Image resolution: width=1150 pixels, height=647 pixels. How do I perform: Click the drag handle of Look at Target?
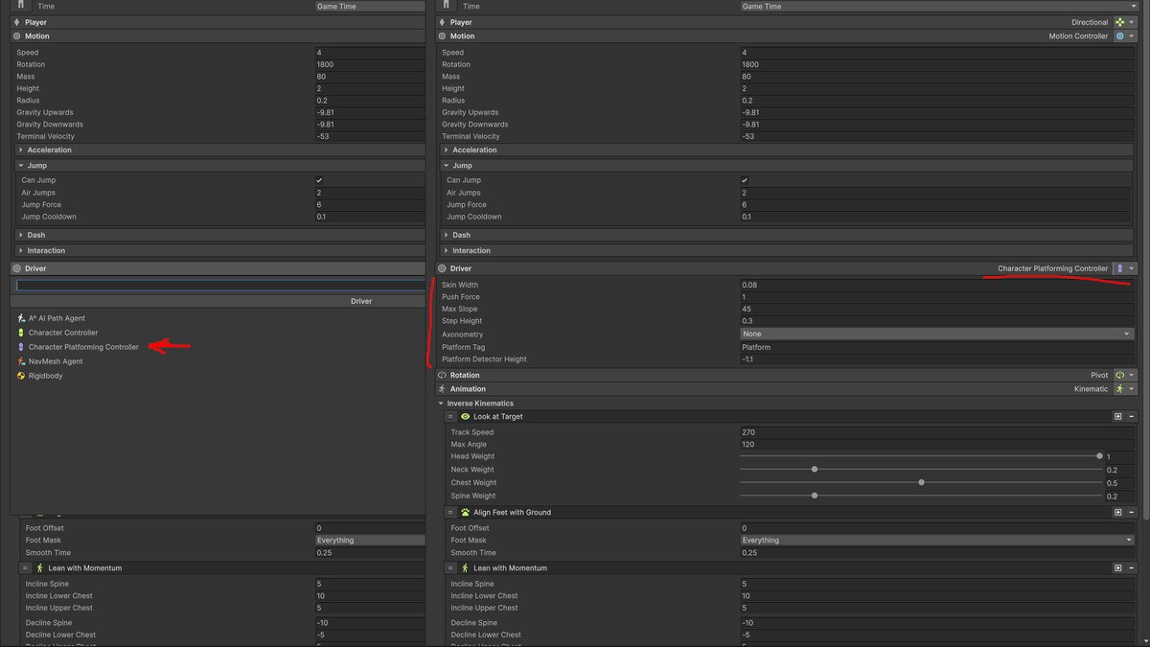[450, 417]
